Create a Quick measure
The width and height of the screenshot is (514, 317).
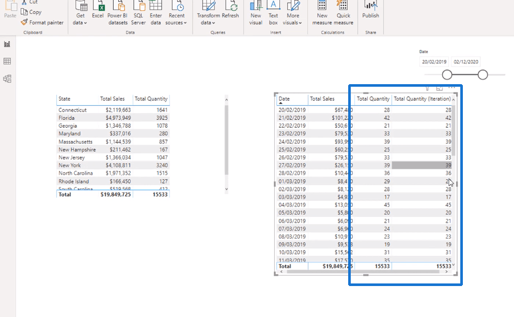(343, 13)
